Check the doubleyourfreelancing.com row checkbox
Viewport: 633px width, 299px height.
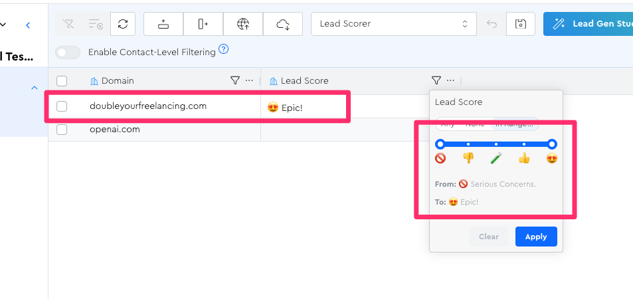[62, 106]
